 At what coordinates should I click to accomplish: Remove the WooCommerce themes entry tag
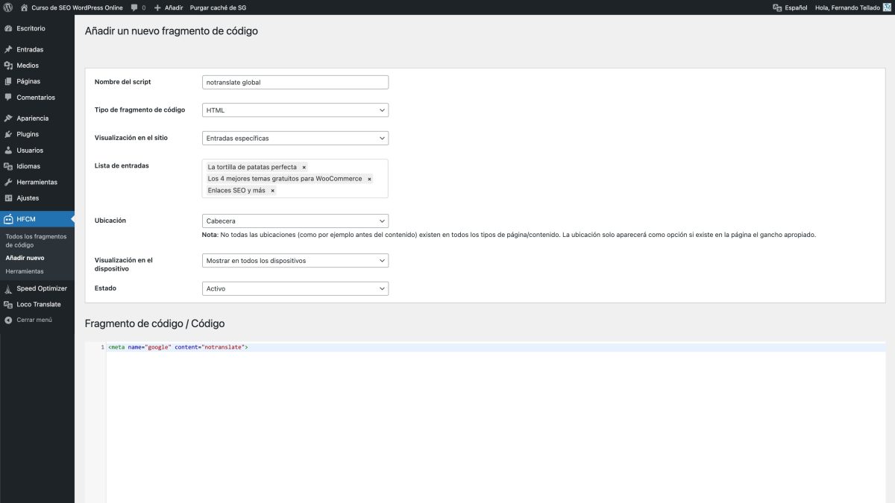tap(369, 179)
